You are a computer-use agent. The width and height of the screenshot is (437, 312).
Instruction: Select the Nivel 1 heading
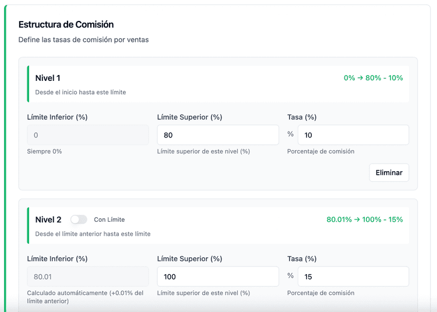[x=48, y=78]
